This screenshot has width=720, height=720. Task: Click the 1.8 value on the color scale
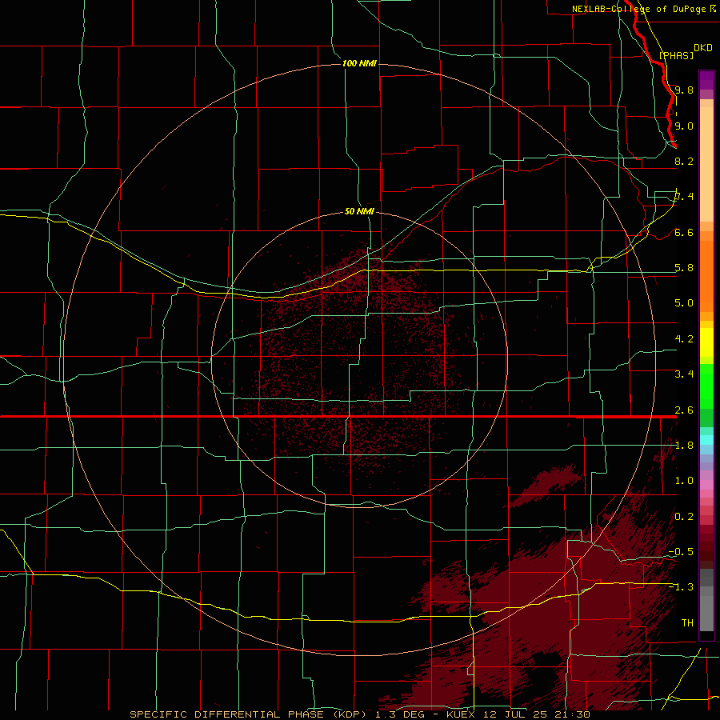tap(684, 446)
